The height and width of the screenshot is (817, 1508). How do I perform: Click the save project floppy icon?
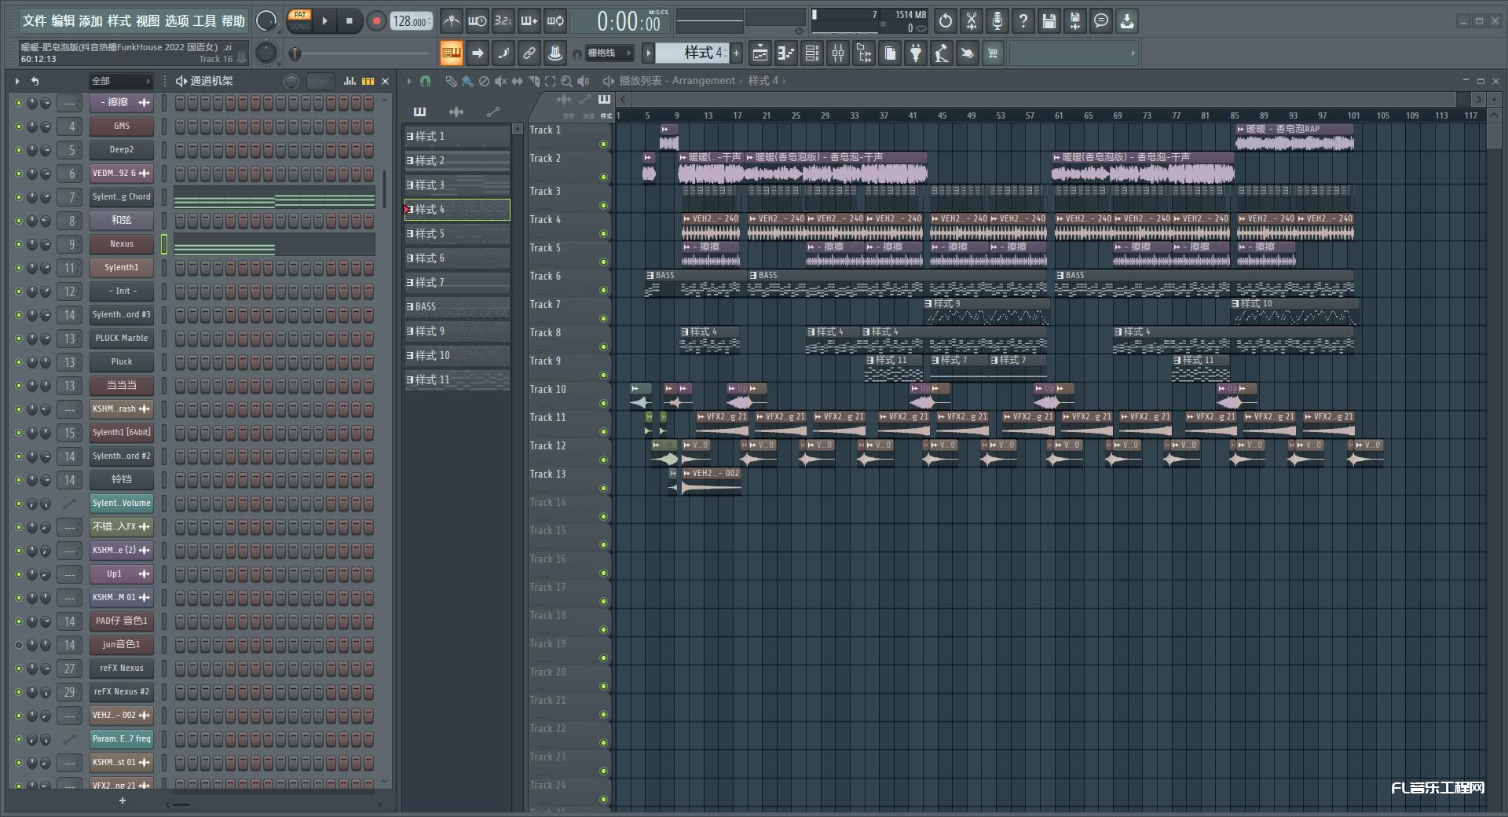(1049, 21)
